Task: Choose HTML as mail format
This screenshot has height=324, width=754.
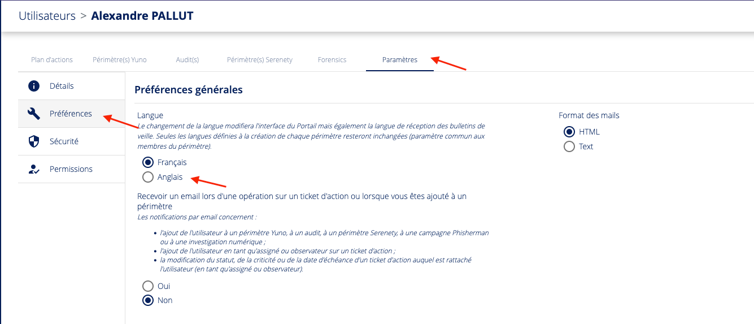Action: pyautogui.click(x=569, y=132)
